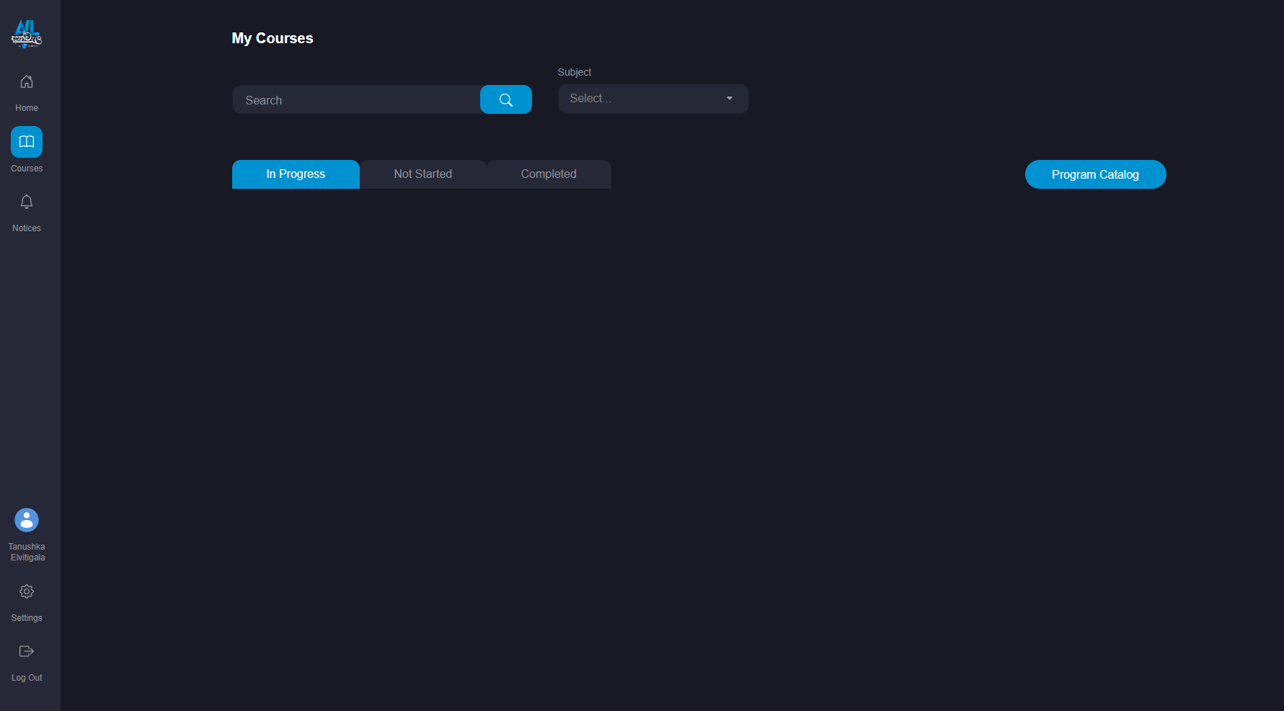Open Settings via the gear icon
1284x711 pixels.
tap(27, 591)
